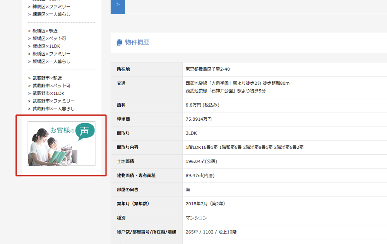387x244 pixels.
Task: Click the 物件概要 section heading
Action: click(137, 43)
